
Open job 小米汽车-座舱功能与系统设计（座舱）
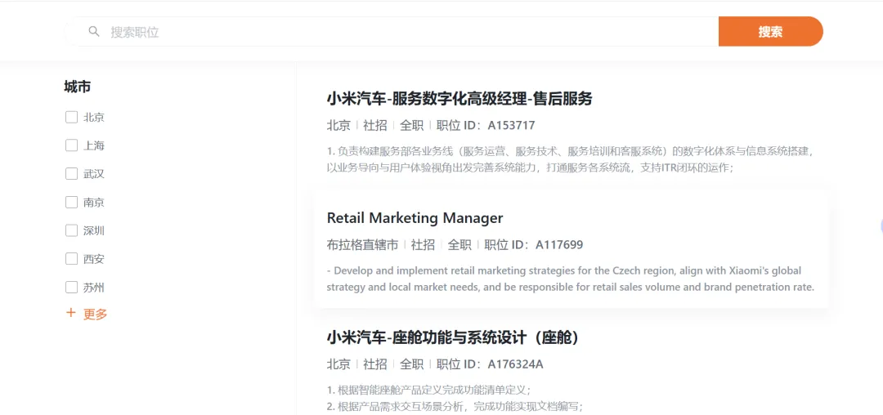(x=452, y=337)
